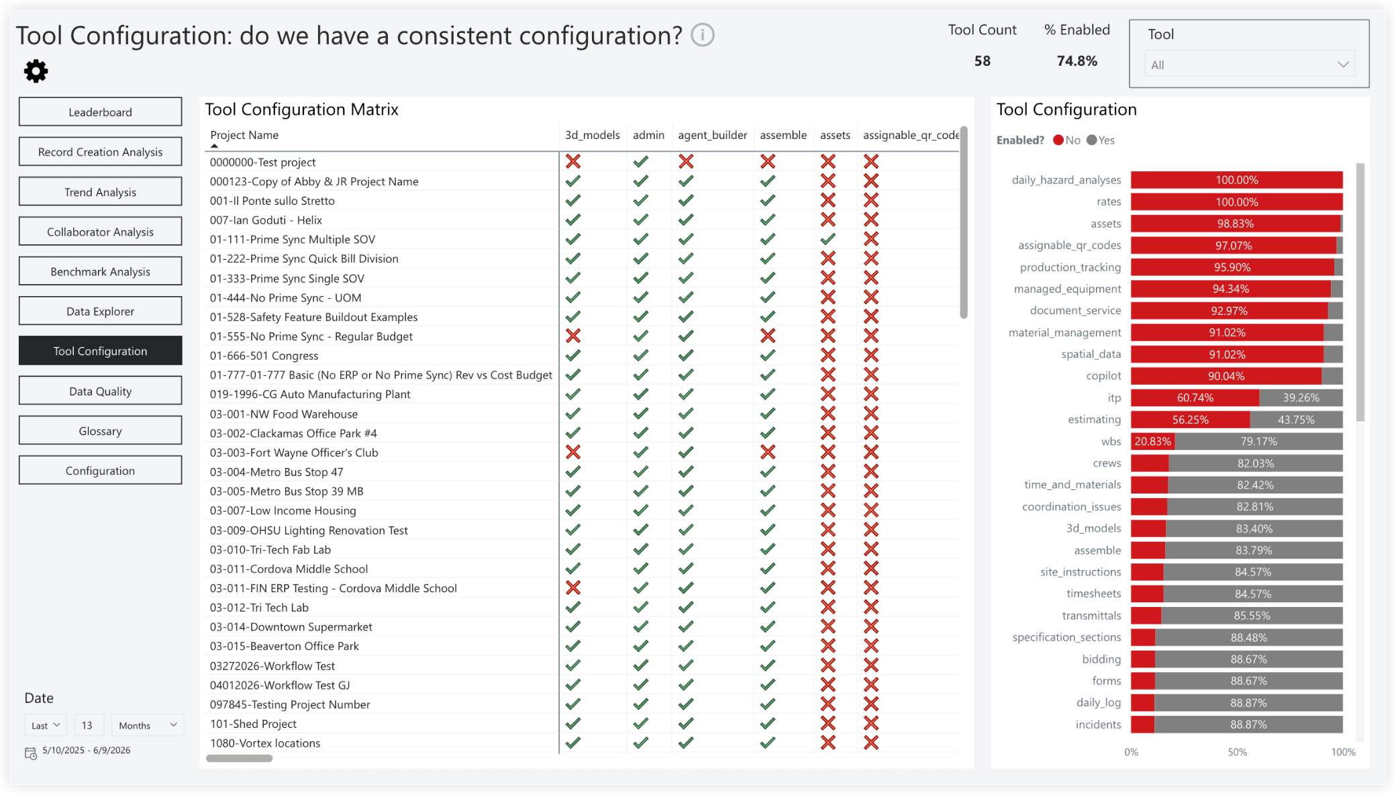Click the admin checkmark for 0000000-Test project
Image resolution: width=1396 pixels, height=795 pixels.
640,161
